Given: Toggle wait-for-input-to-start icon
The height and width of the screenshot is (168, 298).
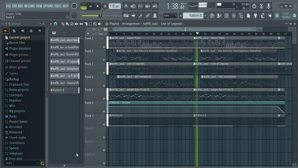Looking at the screenshot, I should tap(133, 6).
